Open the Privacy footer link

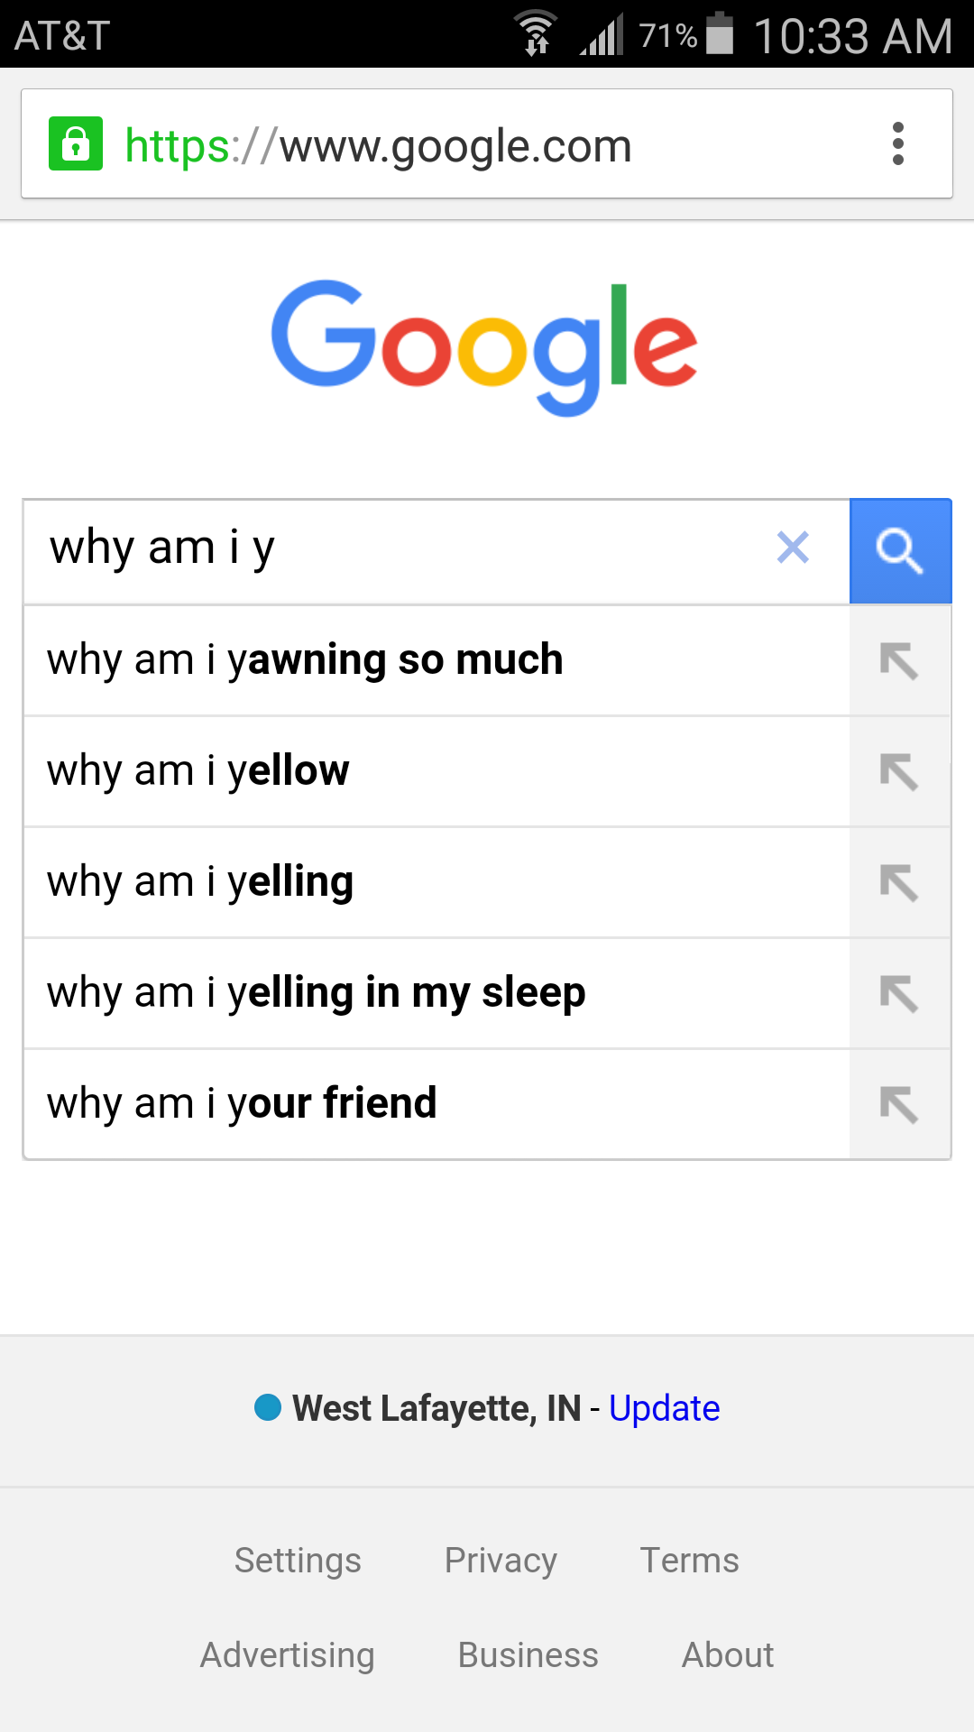(501, 1561)
